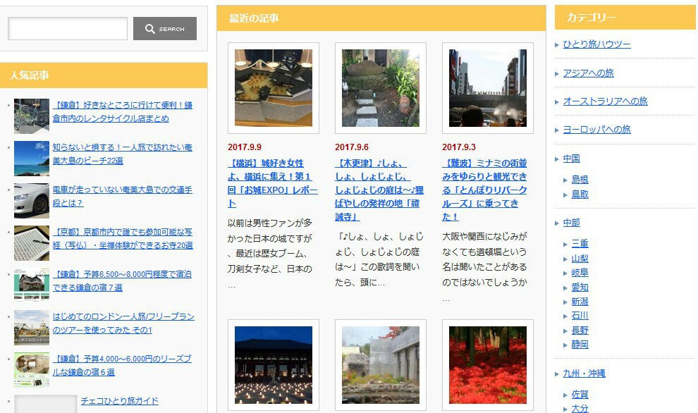The image size is (698, 413).
Task: Open the stone garden path image dated 2017.9.6
Action: pos(381,88)
